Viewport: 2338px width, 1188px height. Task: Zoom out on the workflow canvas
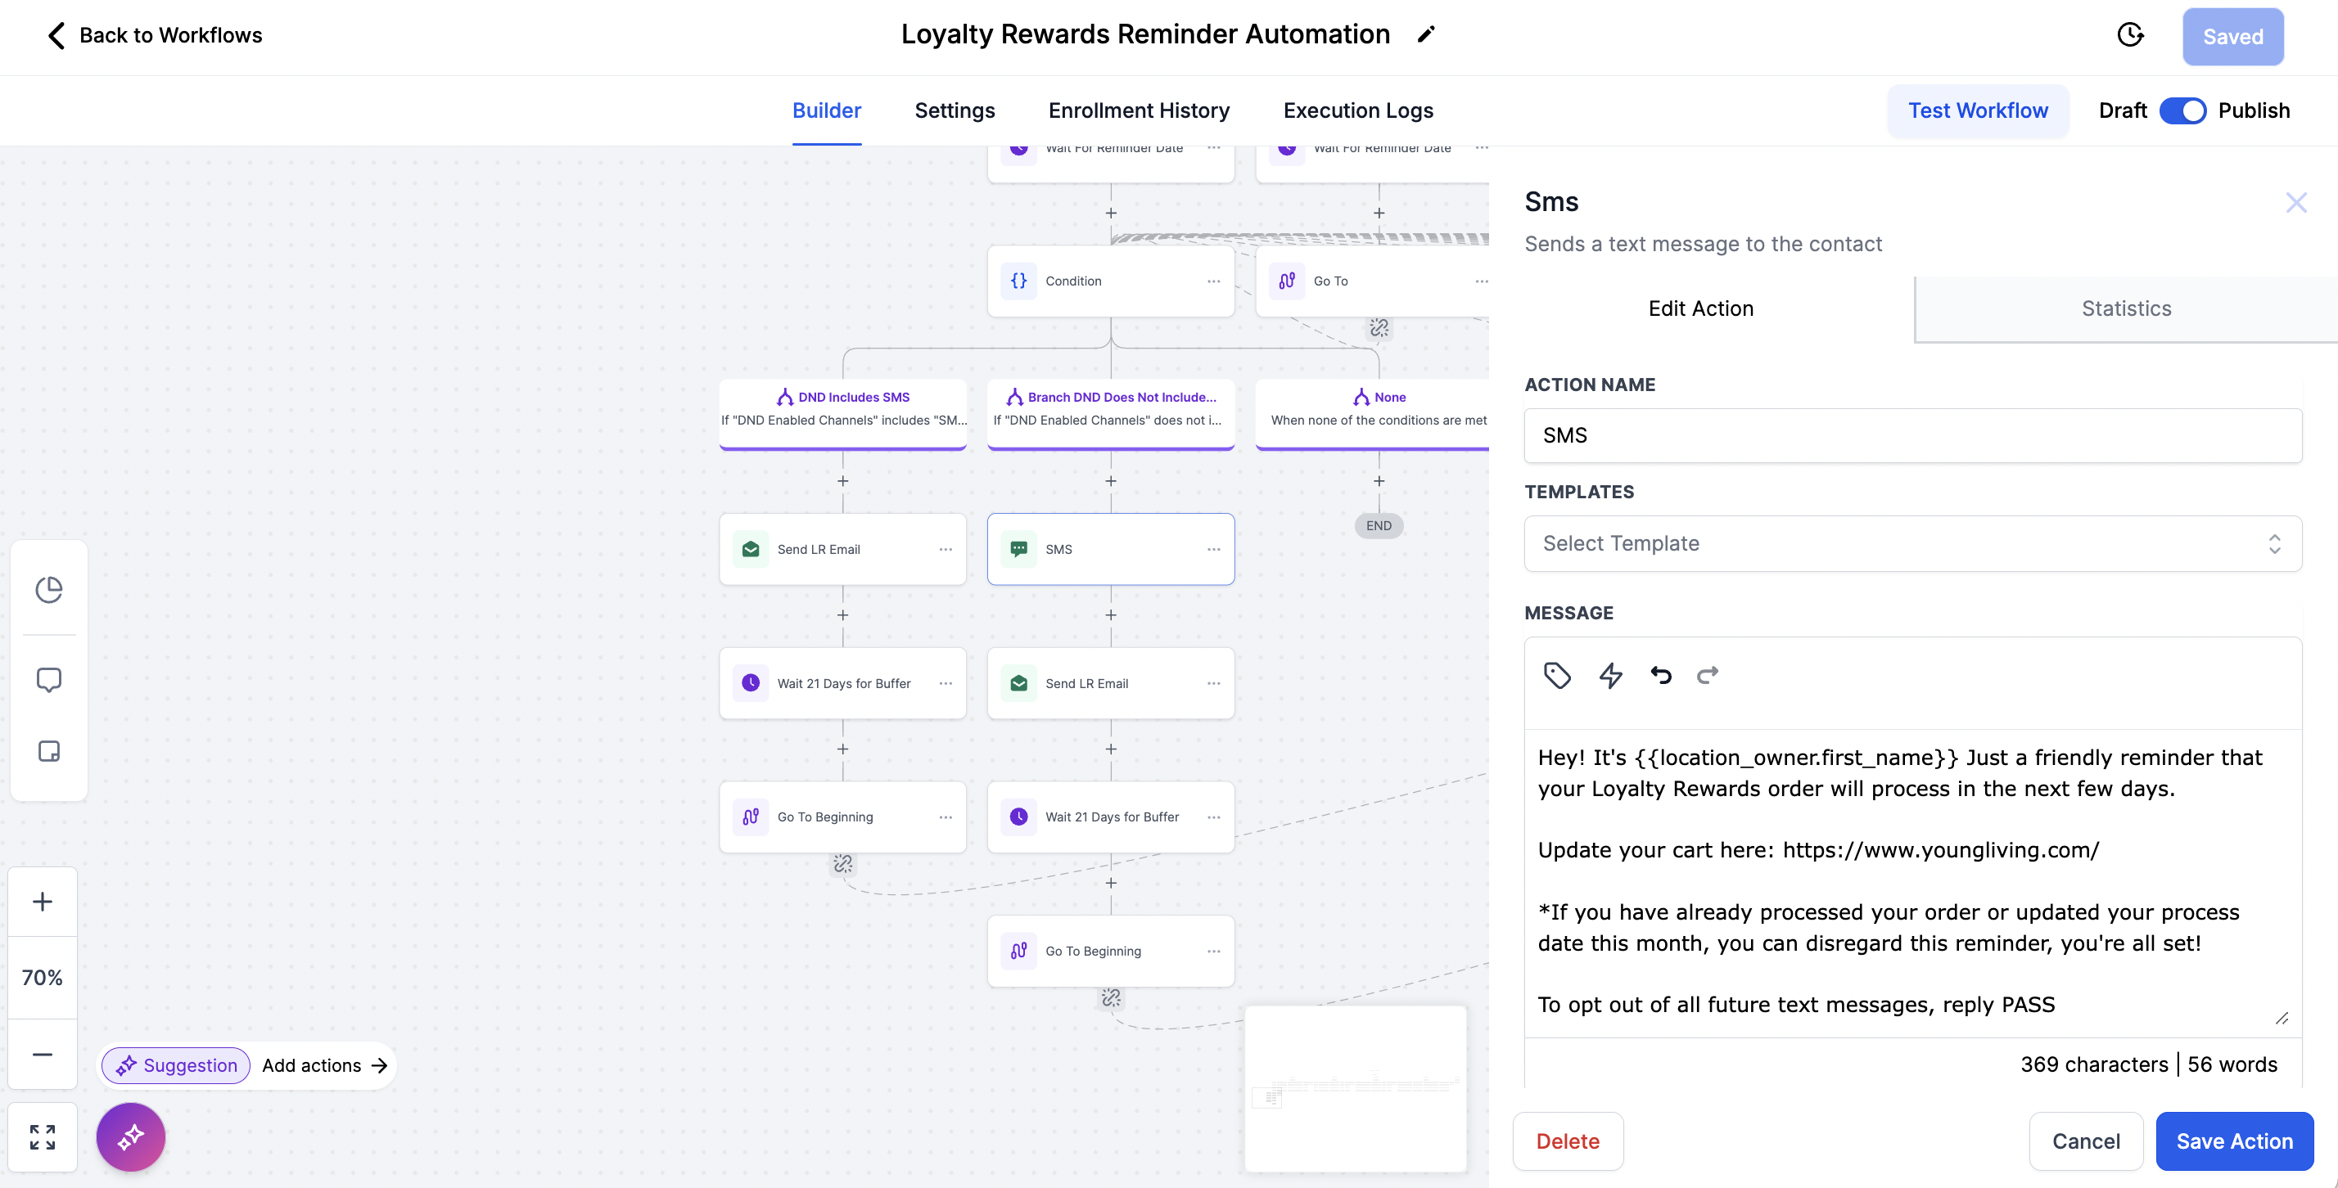click(43, 1055)
